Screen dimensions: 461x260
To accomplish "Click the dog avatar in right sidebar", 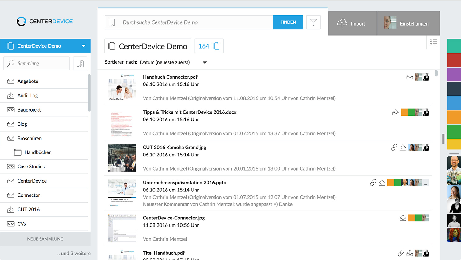I will click(454, 178).
